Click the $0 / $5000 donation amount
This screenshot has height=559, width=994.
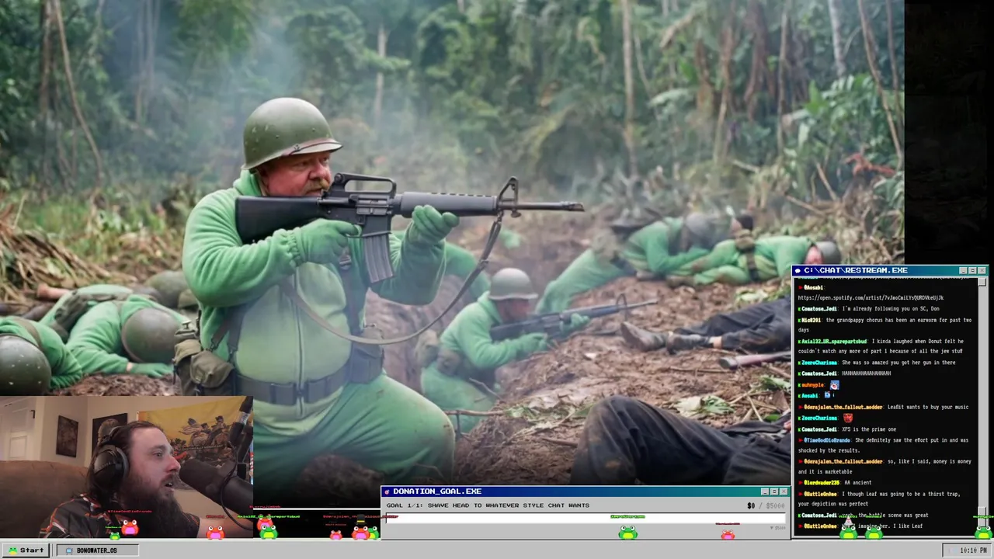click(x=766, y=505)
